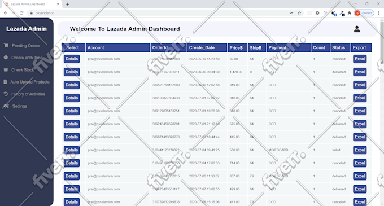The height and width of the screenshot is (206, 384).
Task: Click the history icon beside History of Activities
Action: click(x=6, y=94)
